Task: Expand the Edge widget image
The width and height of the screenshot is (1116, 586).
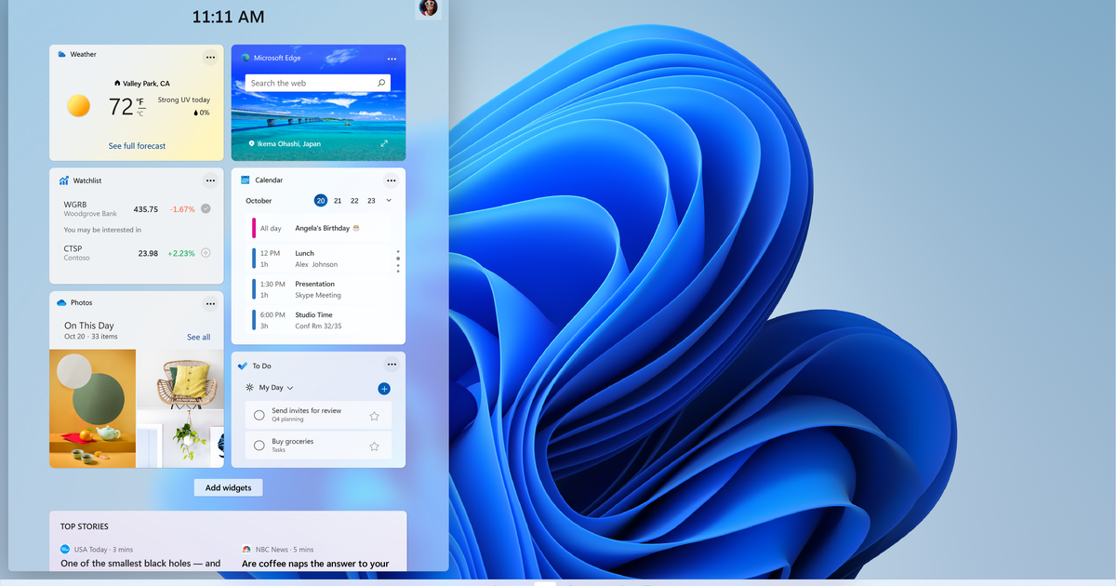Action: click(384, 144)
